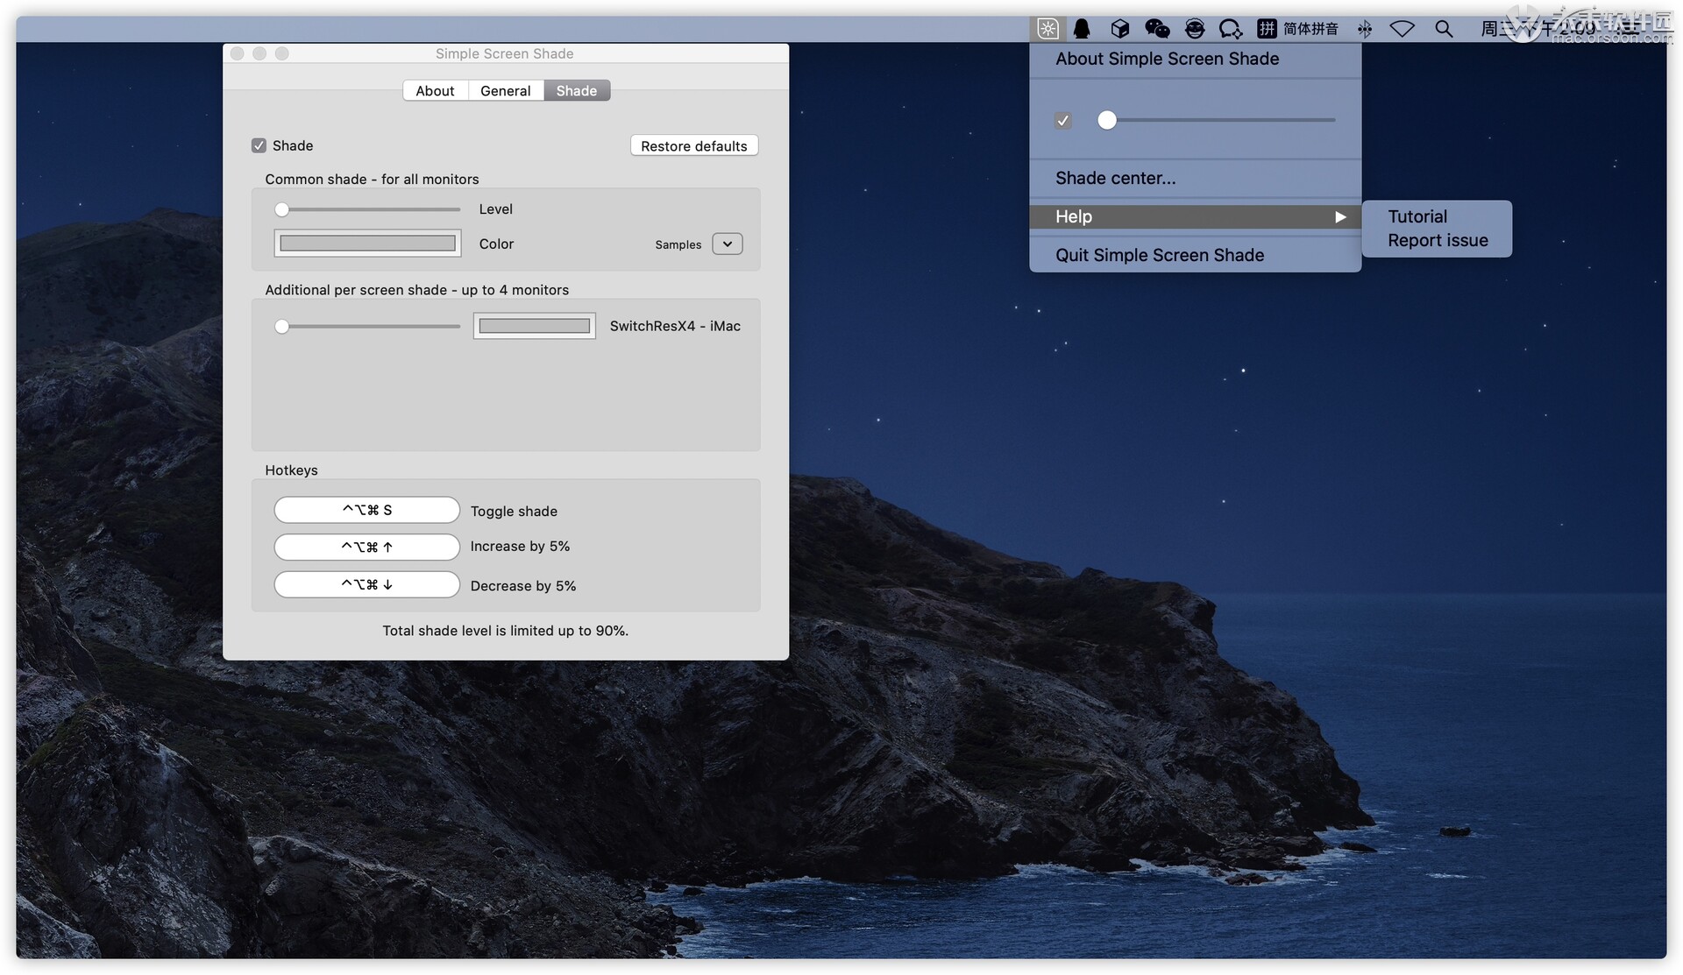Click the Simple Screen Shade menu bar icon
The width and height of the screenshot is (1683, 975).
click(x=1047, y=28)
